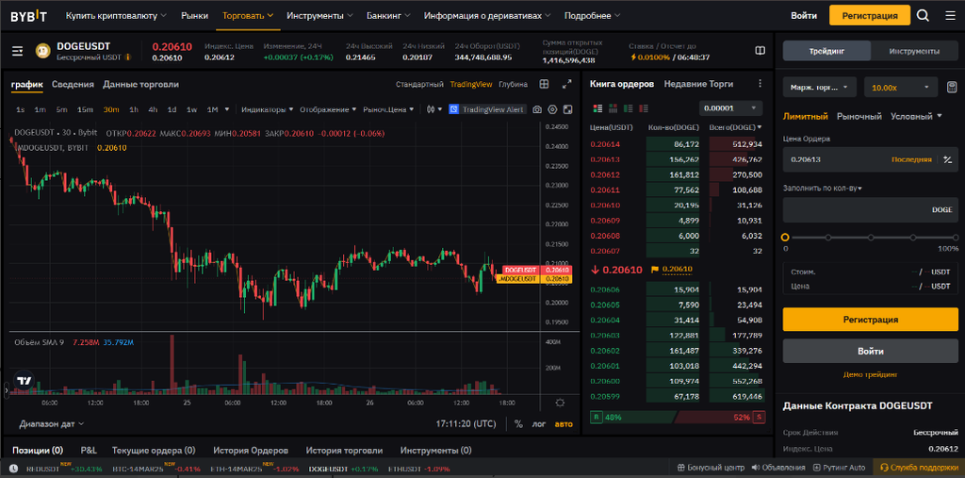Open the Markets menu item
The image size is (965, 478).
click(x=194, y=15)
